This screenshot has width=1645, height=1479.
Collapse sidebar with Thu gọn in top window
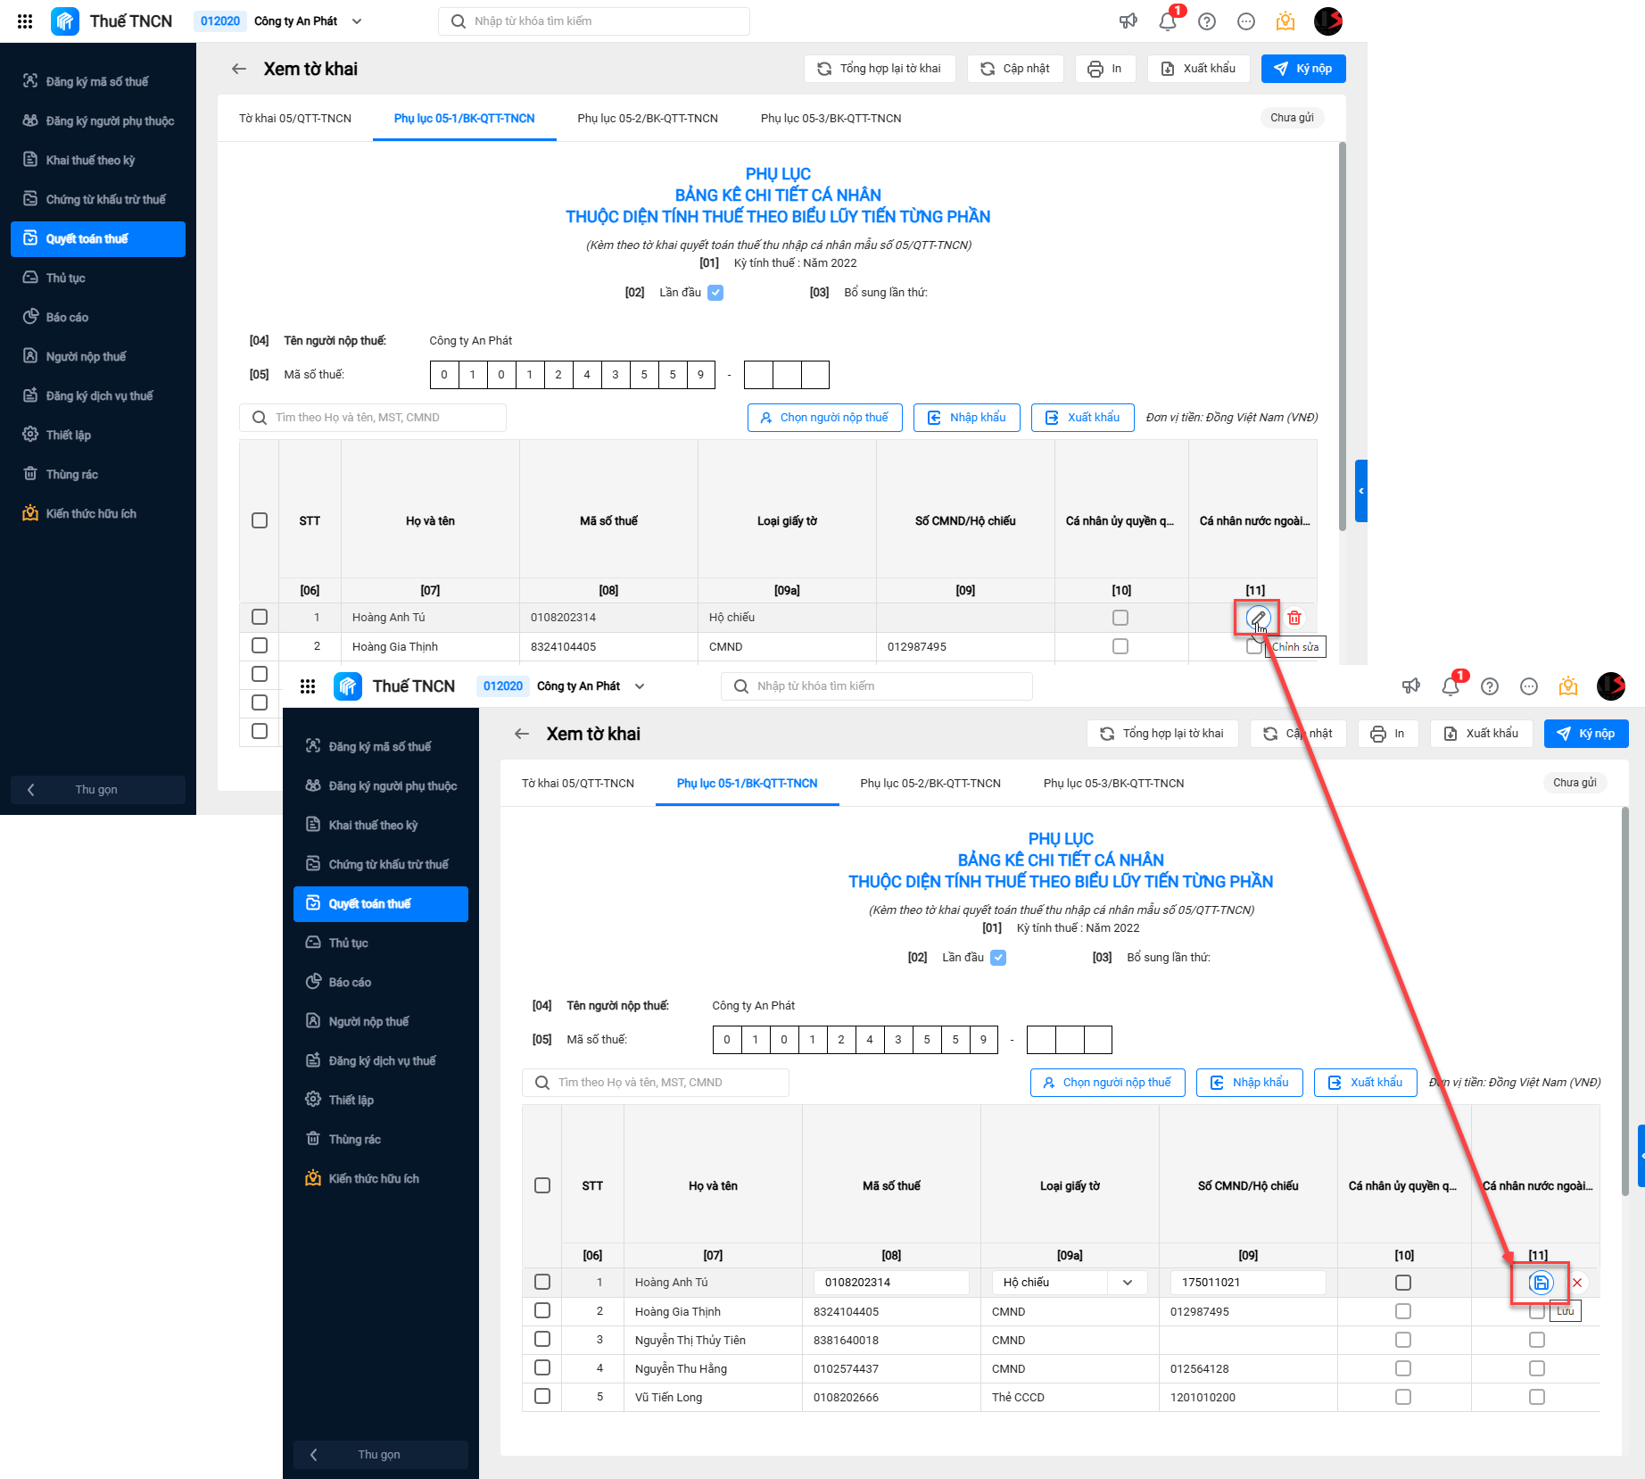pyautogui.click(x=98, y=790)
